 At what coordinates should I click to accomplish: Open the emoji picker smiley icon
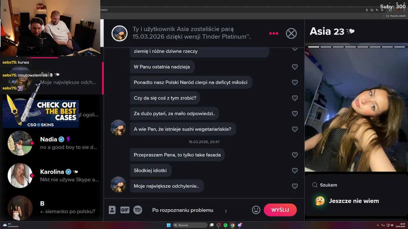[x=256, y=210]
